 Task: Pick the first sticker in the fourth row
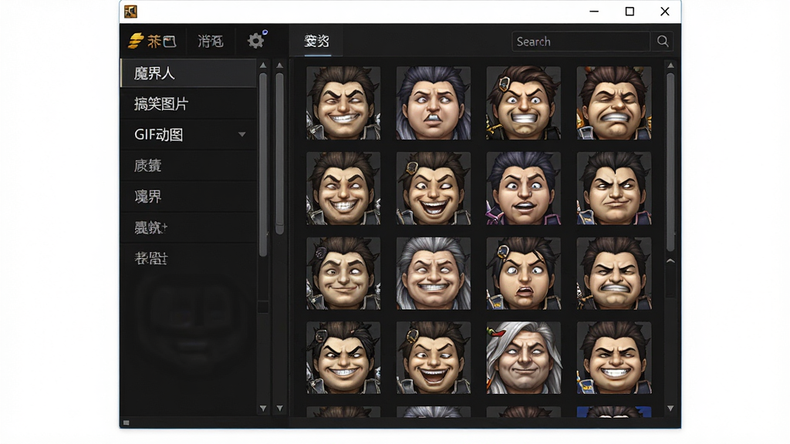tap(343, 358)
